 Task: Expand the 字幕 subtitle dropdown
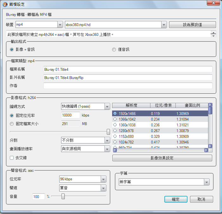(x=206, y=182)
